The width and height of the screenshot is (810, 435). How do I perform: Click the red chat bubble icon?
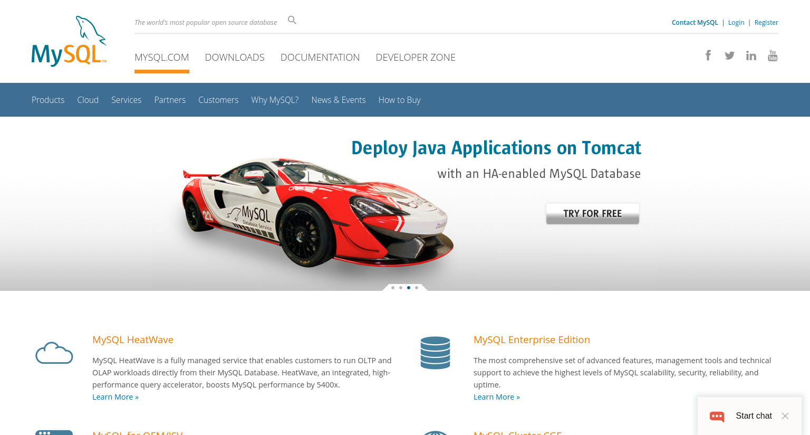coord(717,417)
